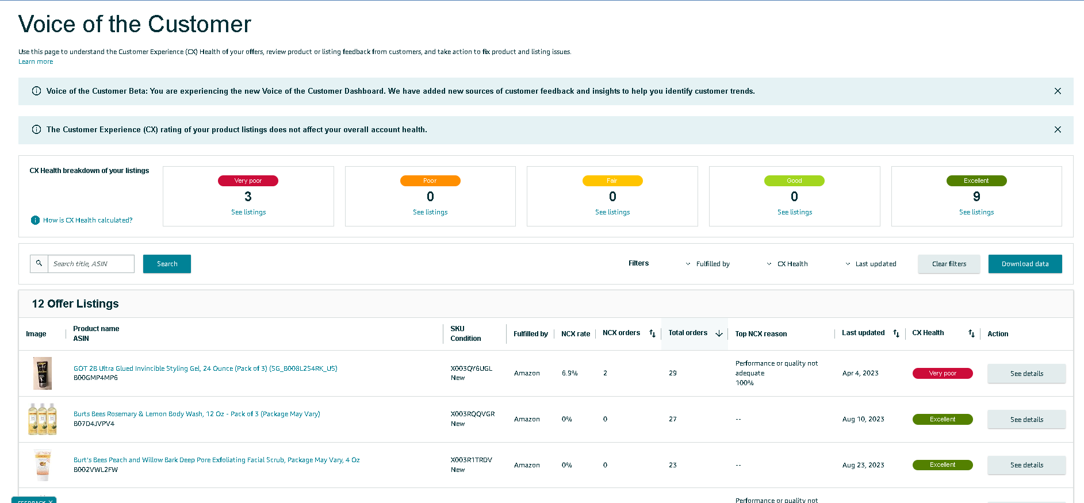
Task: Click the search magnifier icon
Action: [x=39, y=263]
